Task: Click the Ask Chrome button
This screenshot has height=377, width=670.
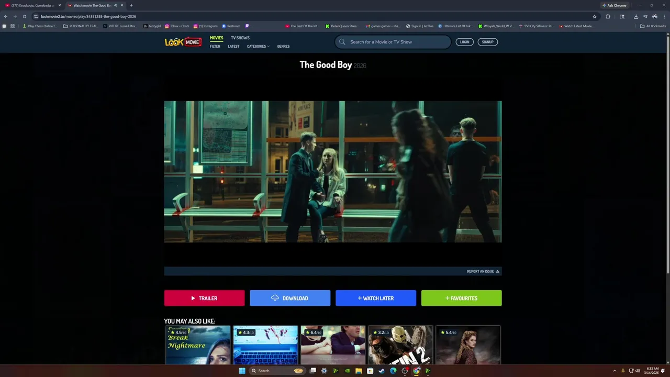Action: click(614, 5)
